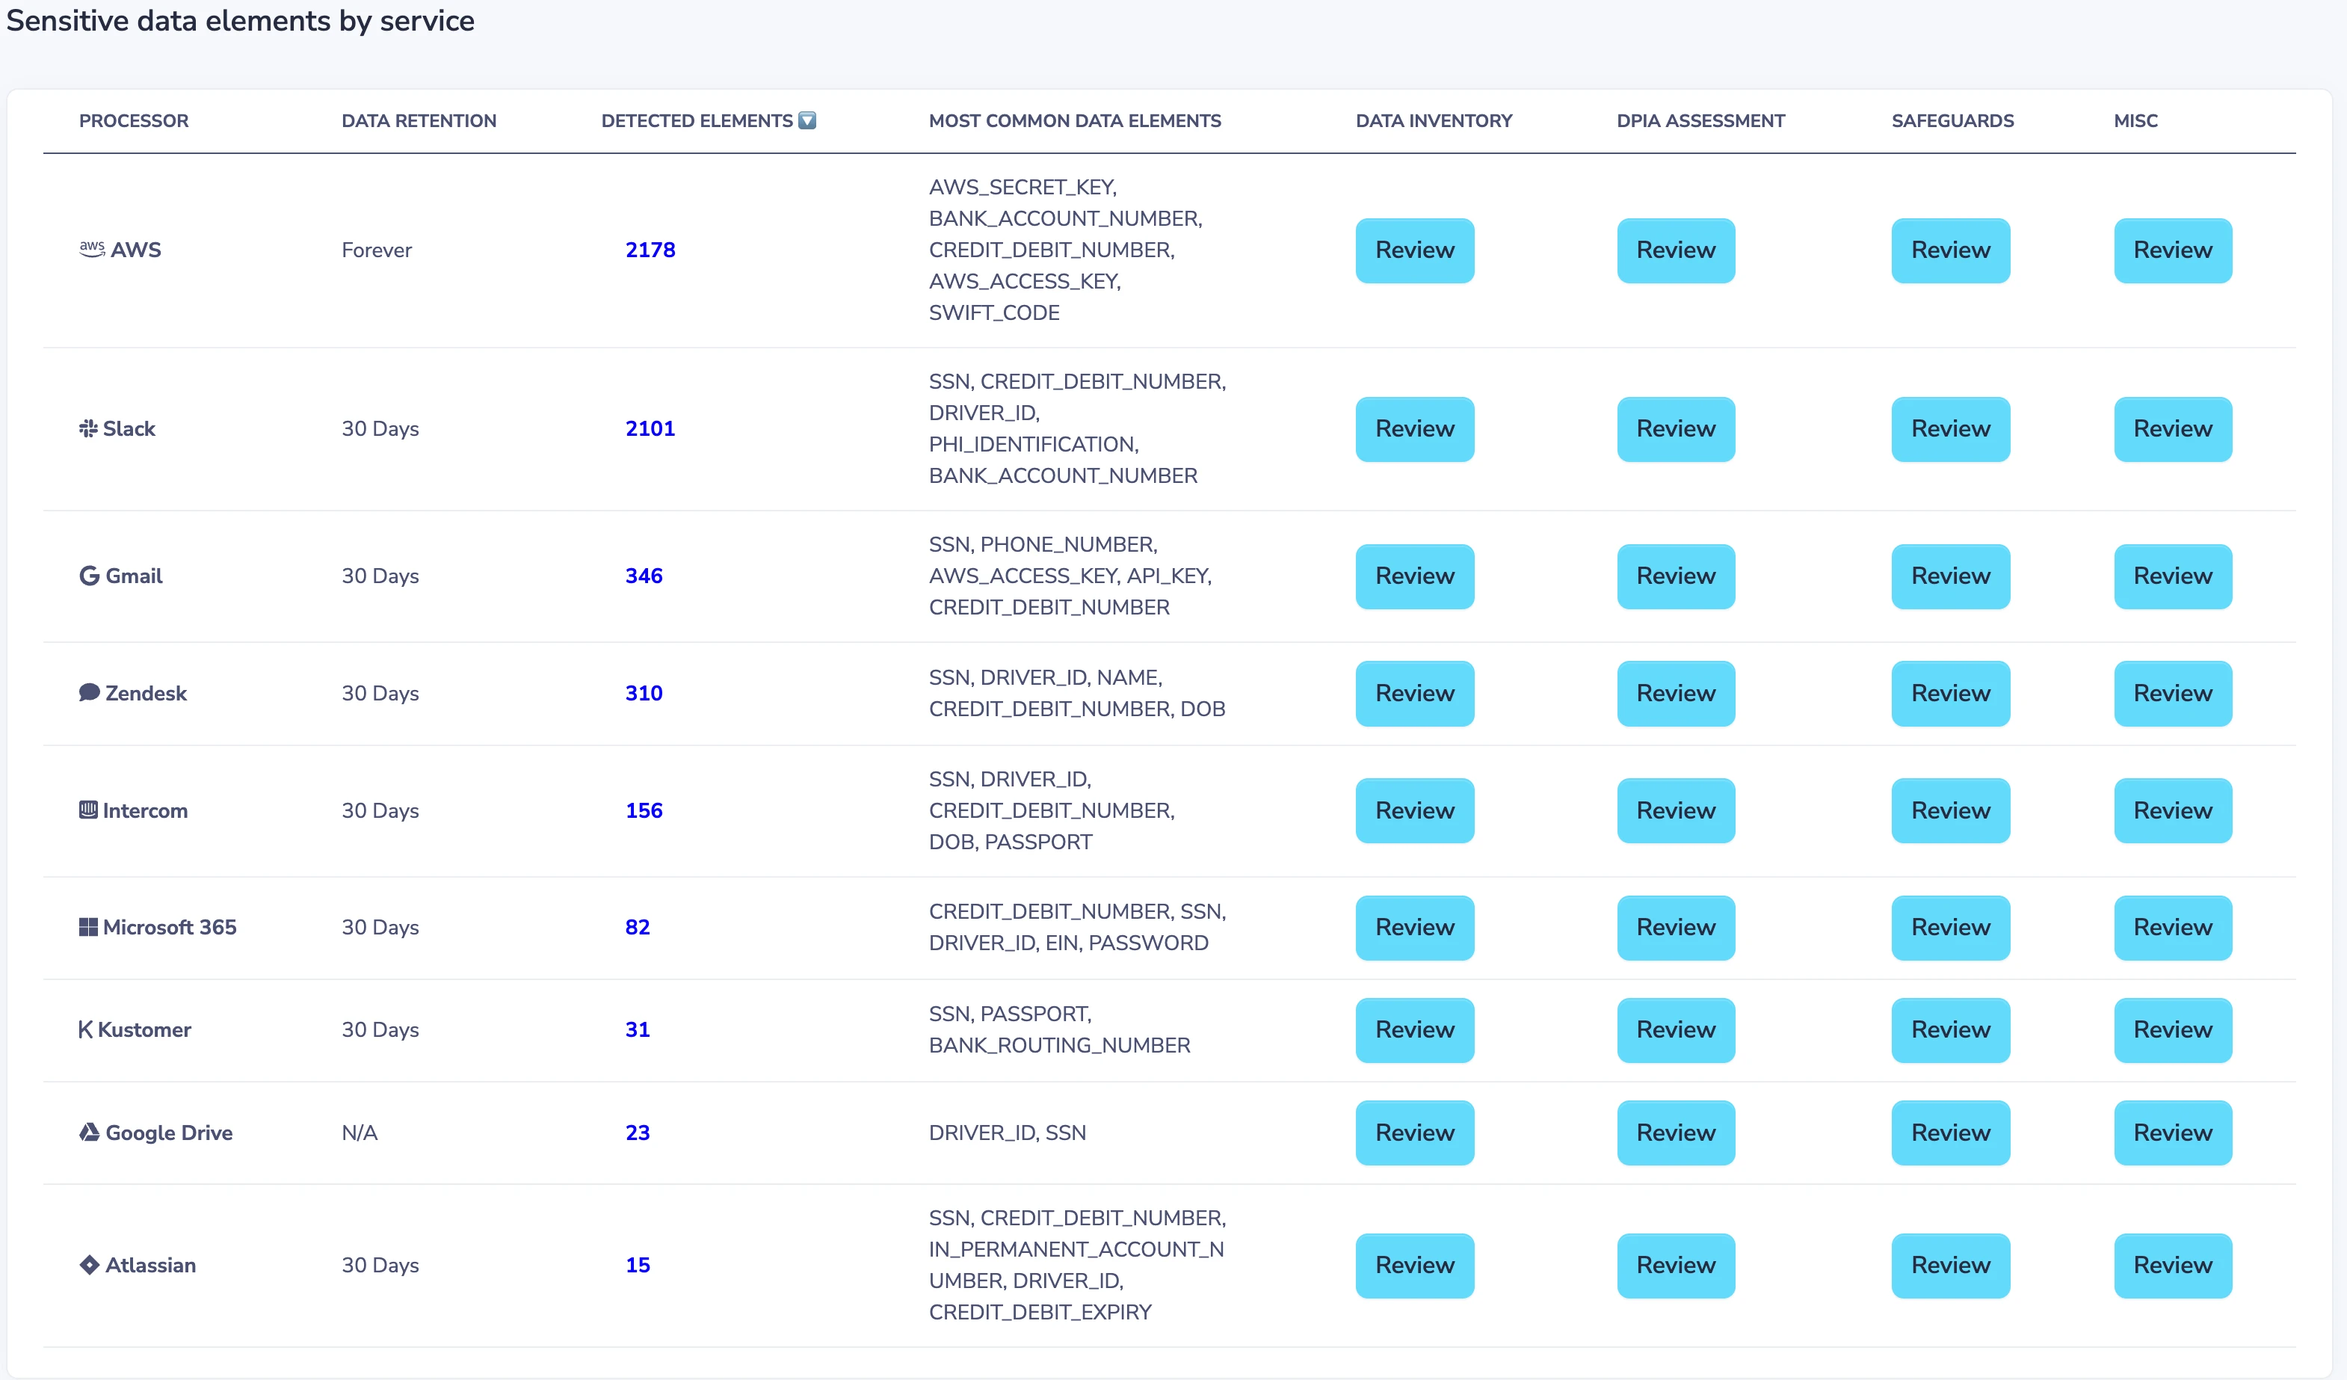This screenshot has width=2347, height=1380.
Task: Review Zendesk data inventory
Action: pyautogui.click(x=1415, y=694)
